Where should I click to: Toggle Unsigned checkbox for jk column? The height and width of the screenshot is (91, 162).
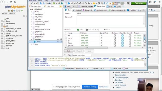click(x=115, y=40)
